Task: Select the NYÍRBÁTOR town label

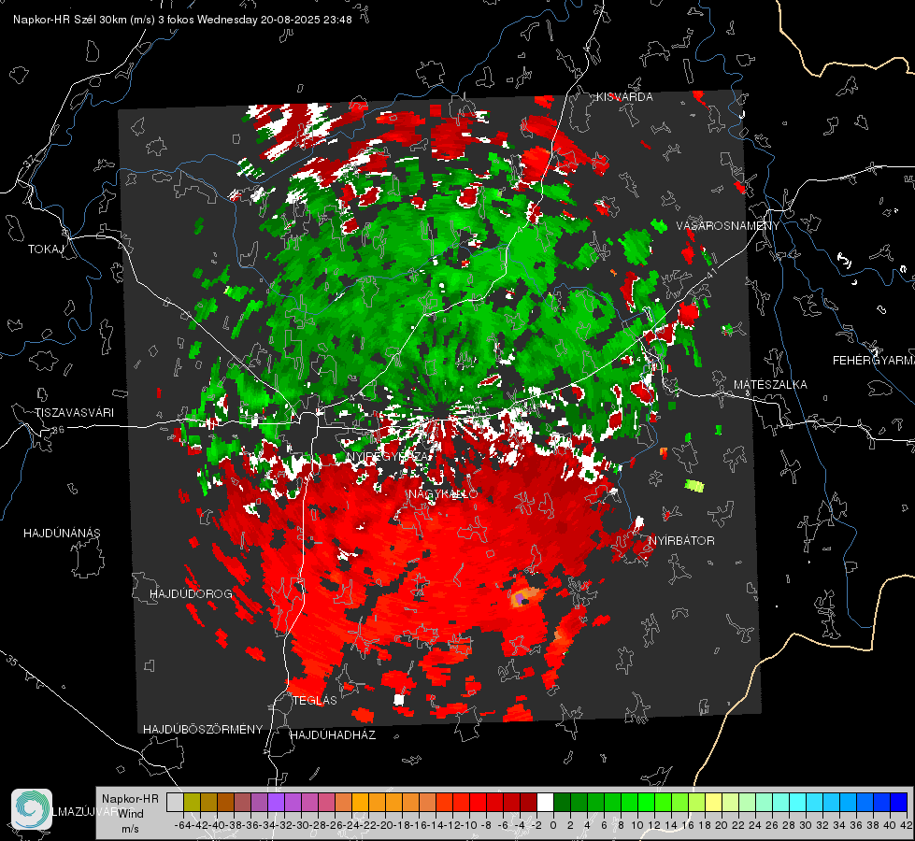Action: pos(681,541)
